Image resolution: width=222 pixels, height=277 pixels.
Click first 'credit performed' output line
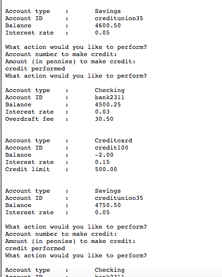pos(35,69)
